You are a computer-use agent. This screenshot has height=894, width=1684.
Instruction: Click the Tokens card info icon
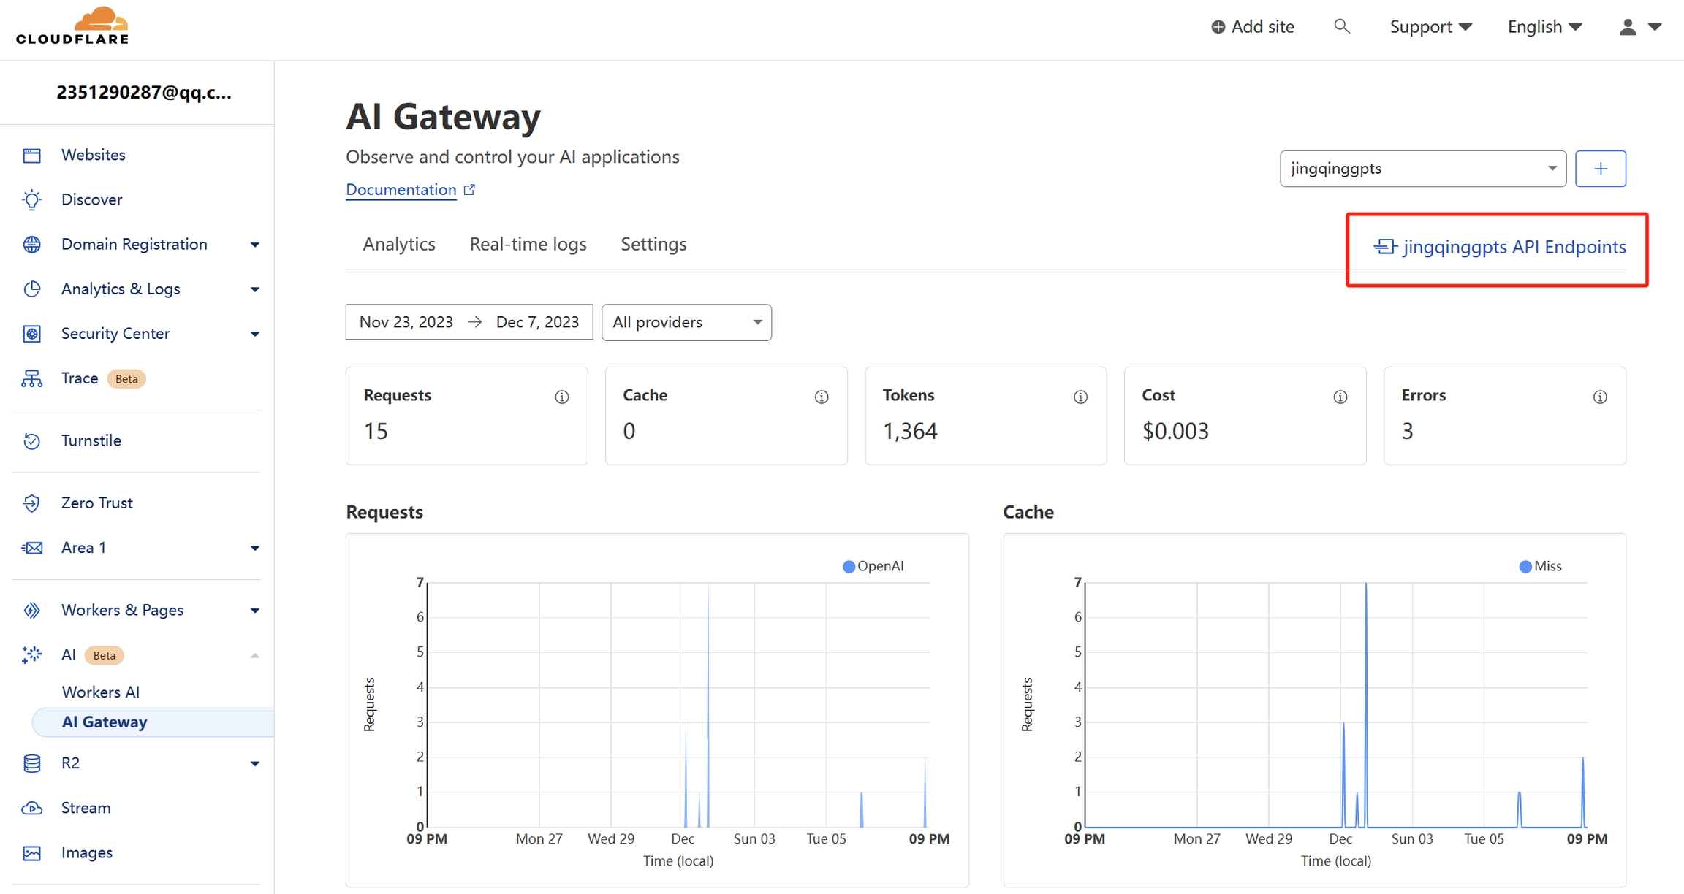pos(1080,397)
